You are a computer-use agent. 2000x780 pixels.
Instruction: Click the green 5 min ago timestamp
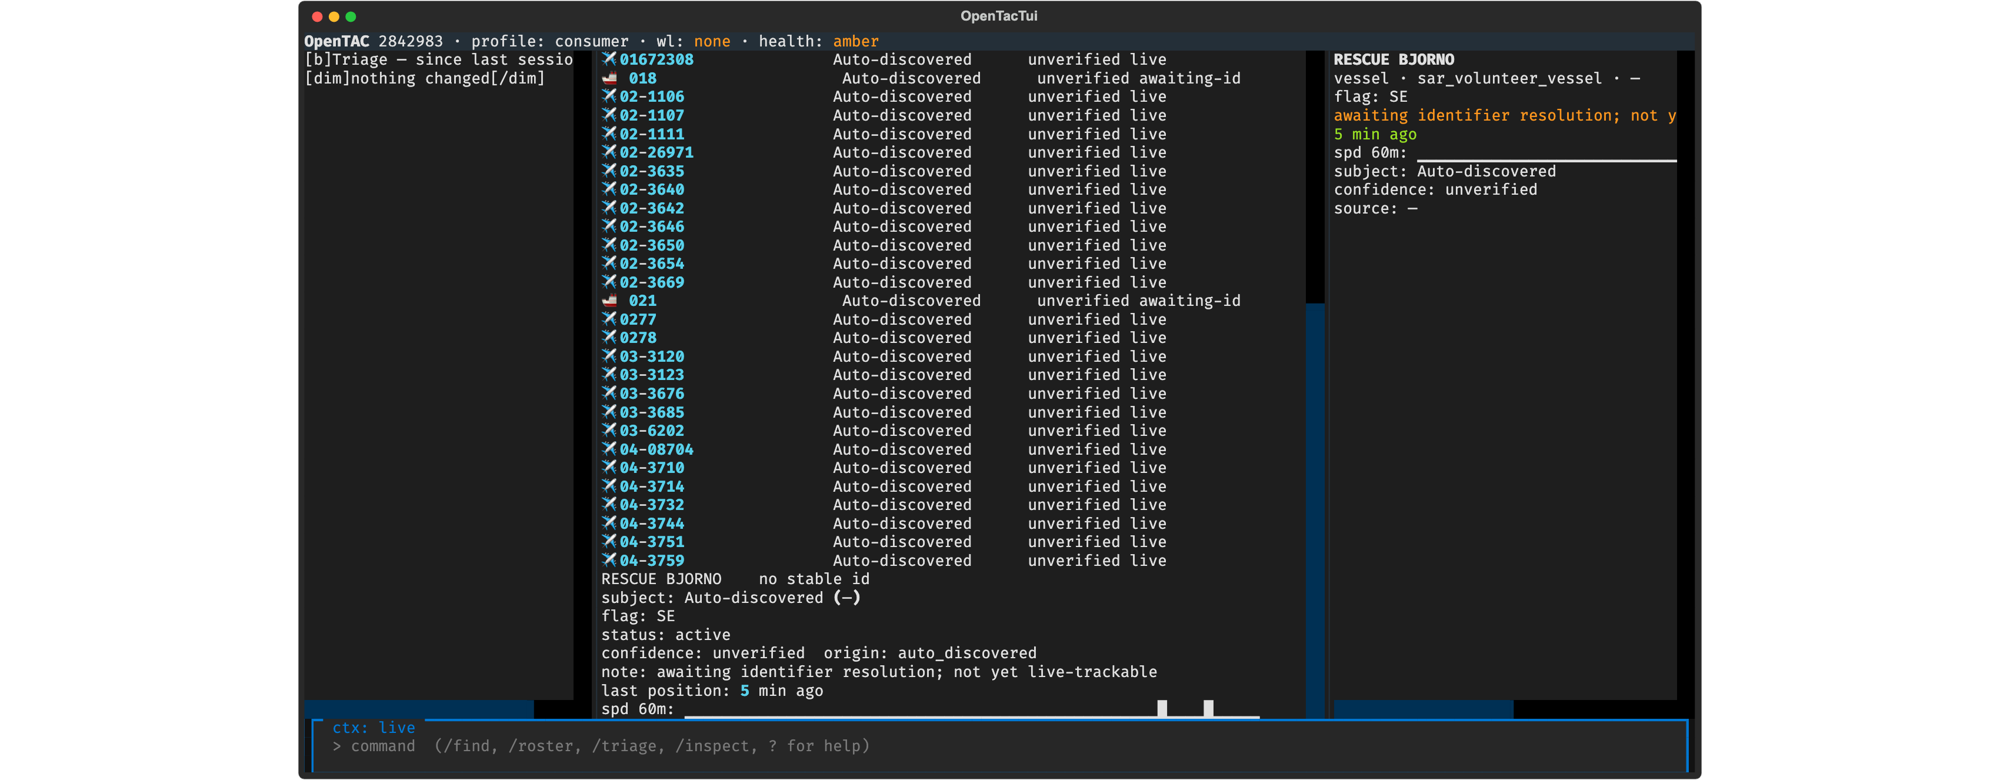(x=1375, y=134)
